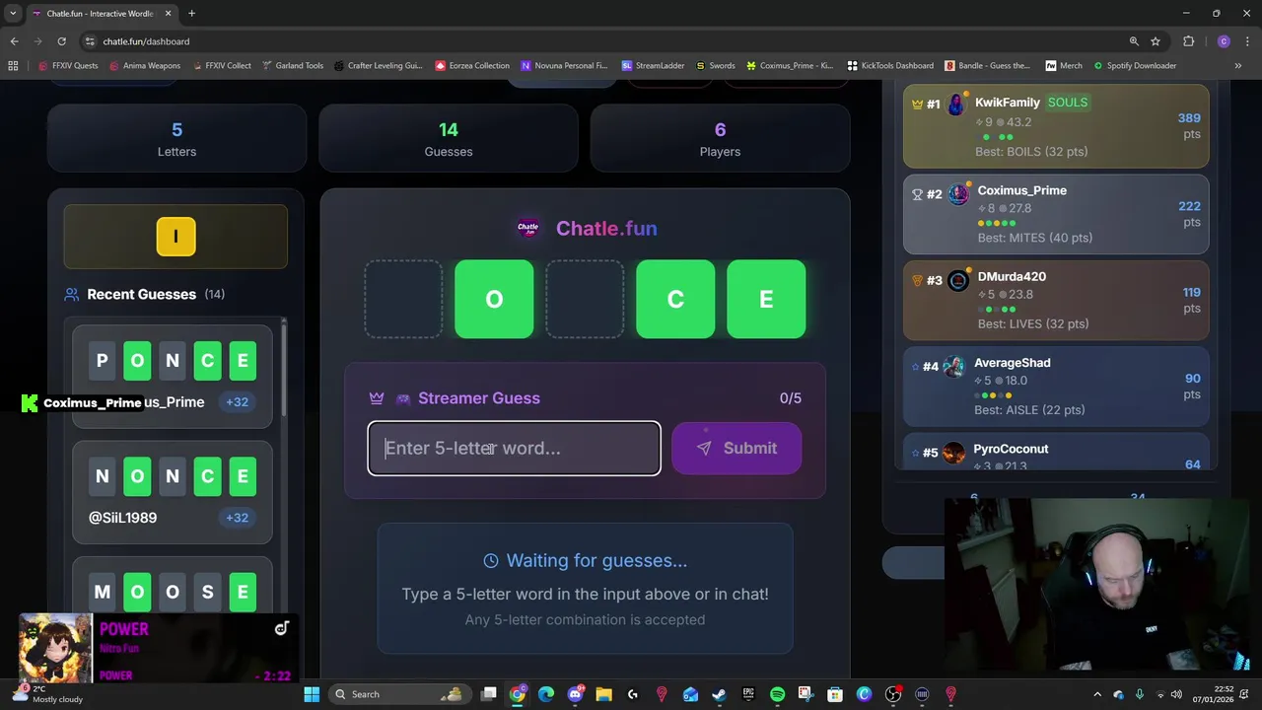Click the SOULS tag on KwikFamily
The height and width of the screenshot is (710, 1262).
click(1067, 103)
